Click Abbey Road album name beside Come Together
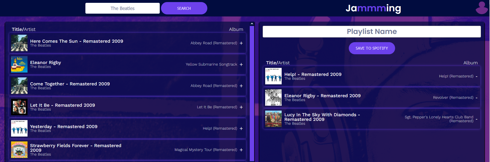The height and width of the screenshot is (162, 490). 214,86
